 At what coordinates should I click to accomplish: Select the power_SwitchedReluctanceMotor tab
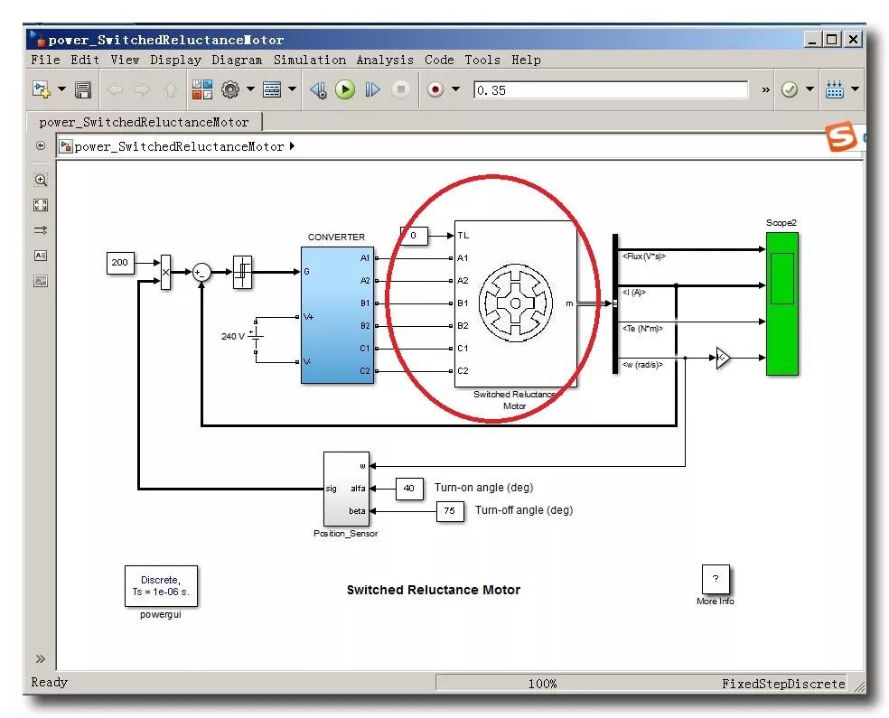(145, 122)
